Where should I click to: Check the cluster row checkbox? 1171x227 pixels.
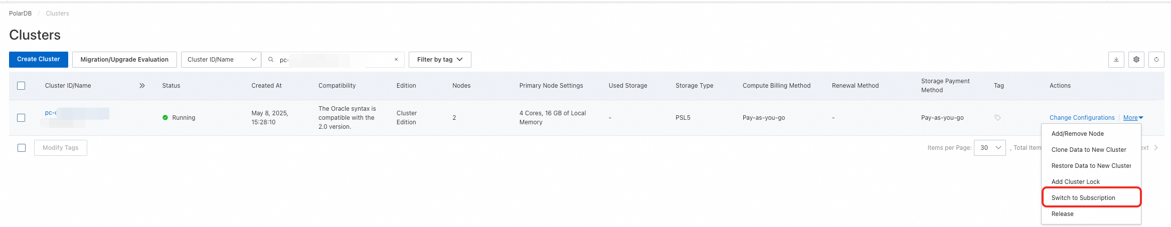(x=21, y=118)
